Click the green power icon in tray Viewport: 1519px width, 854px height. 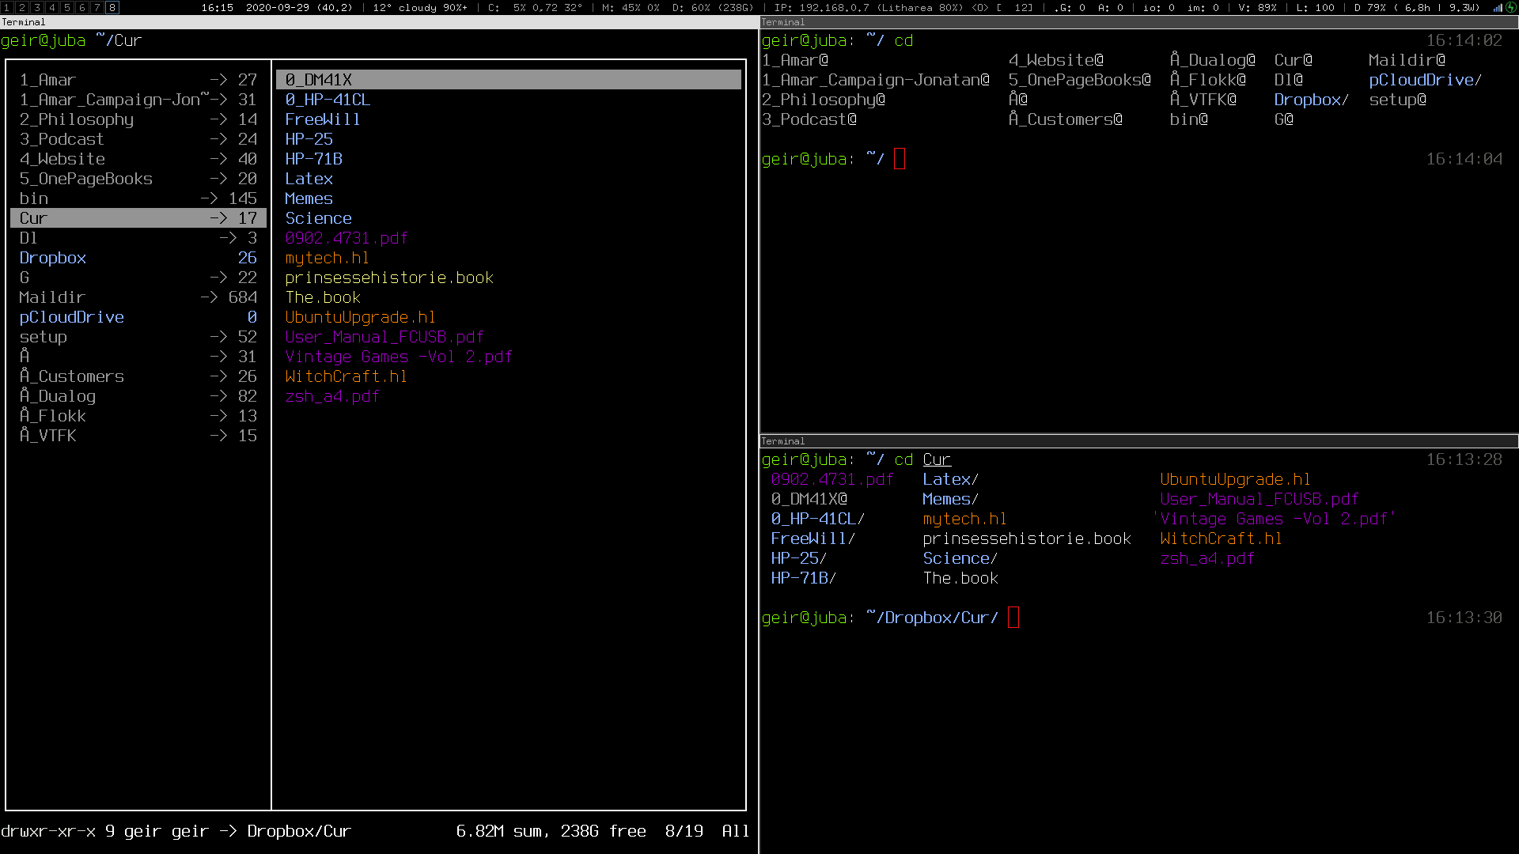point(1510,7)
